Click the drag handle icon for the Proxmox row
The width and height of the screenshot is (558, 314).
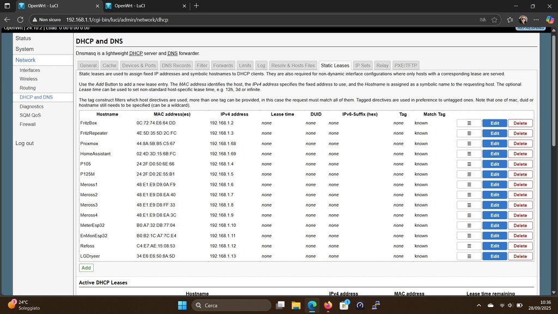tap(469, 143)
